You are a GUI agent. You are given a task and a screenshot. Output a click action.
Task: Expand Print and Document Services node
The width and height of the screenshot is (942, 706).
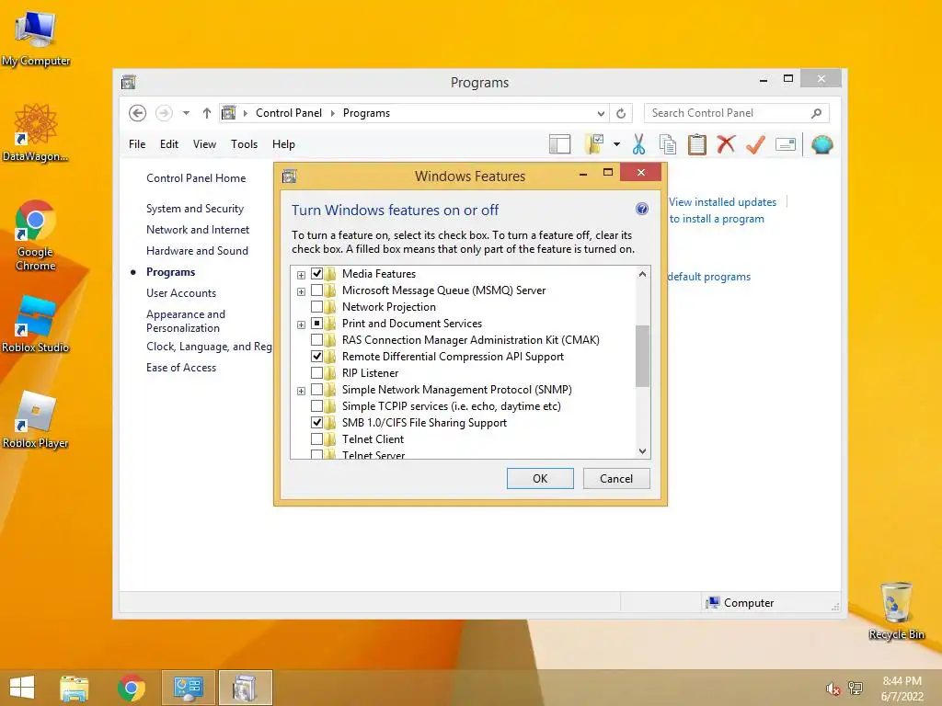[301, 325]
